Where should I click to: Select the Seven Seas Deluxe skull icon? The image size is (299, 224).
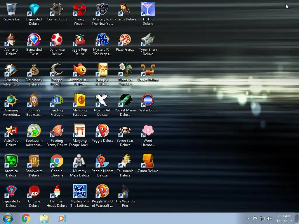coord(125,130)
